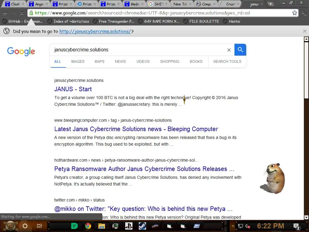Close the janus tab
The height and width of the screenshot is (232, 309).
262,4
